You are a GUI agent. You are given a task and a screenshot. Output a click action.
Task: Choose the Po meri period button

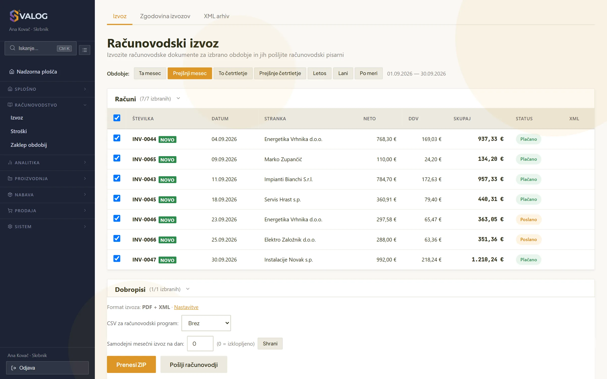368,73
